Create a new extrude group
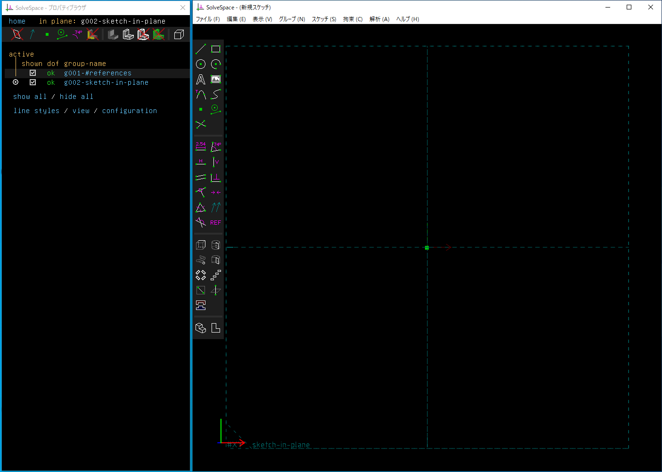 [201, 245]
